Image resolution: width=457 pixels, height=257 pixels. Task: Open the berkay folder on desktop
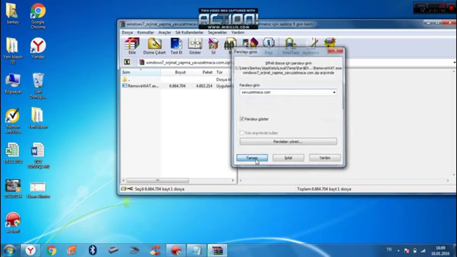point(13,14)
